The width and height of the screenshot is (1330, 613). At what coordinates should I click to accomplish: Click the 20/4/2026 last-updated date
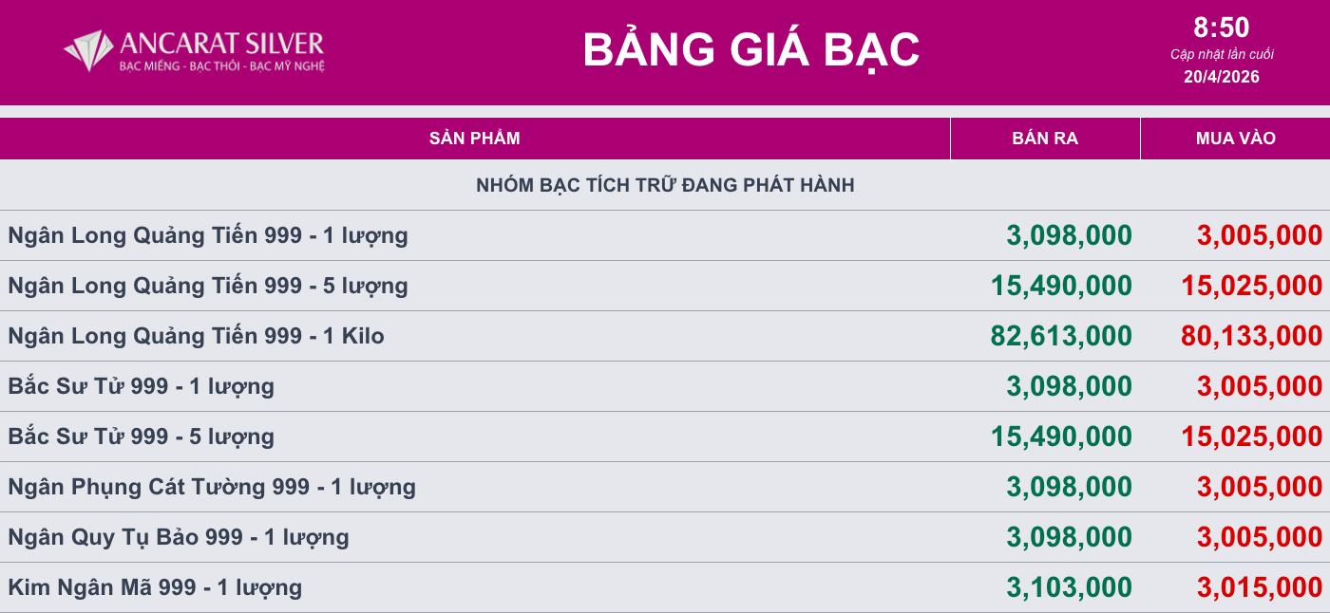point(1221,77)
